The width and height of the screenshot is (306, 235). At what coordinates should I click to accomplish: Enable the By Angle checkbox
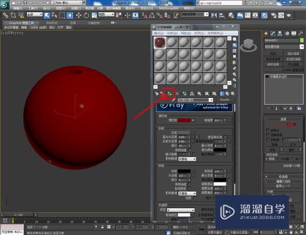[268, 140]
